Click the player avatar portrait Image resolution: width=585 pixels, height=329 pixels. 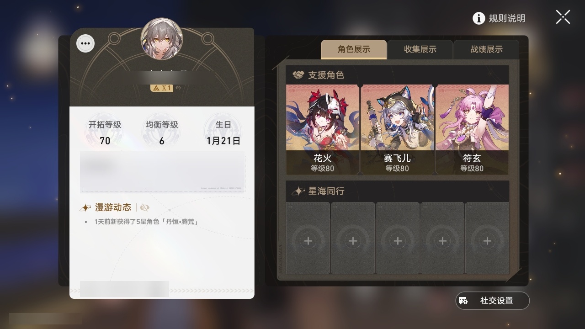tap(162, 39)
